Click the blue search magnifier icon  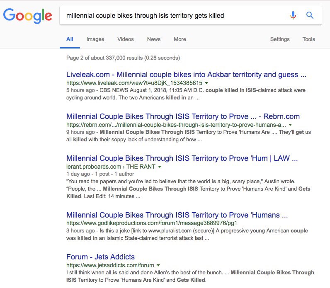coord(310,15)
